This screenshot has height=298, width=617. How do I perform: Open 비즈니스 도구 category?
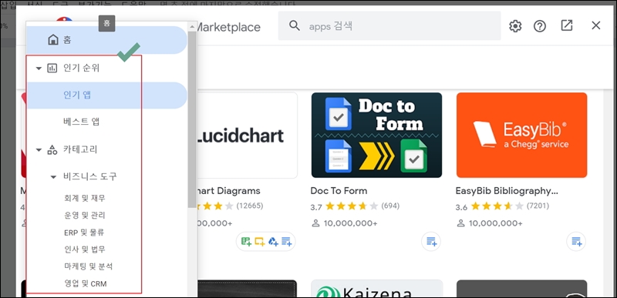(89, 176)
